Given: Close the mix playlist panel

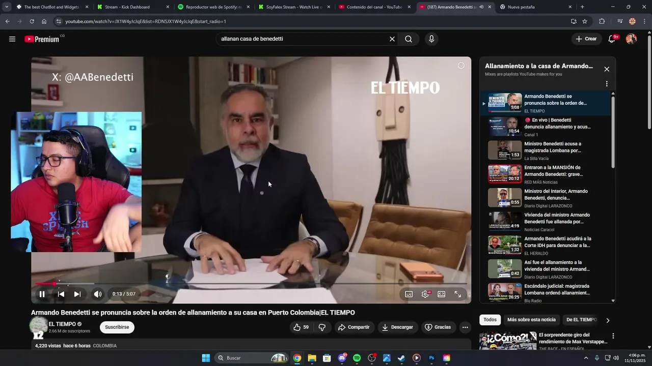Looking at the screenshot, I should [607, 69].
